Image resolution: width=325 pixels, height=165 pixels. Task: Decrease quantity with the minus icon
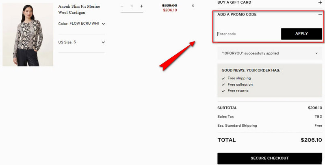[122, 6]
